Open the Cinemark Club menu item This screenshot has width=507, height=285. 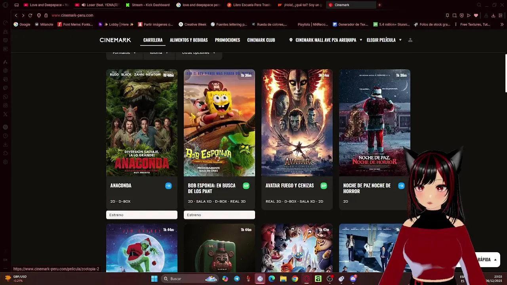[x=261, y=40]
